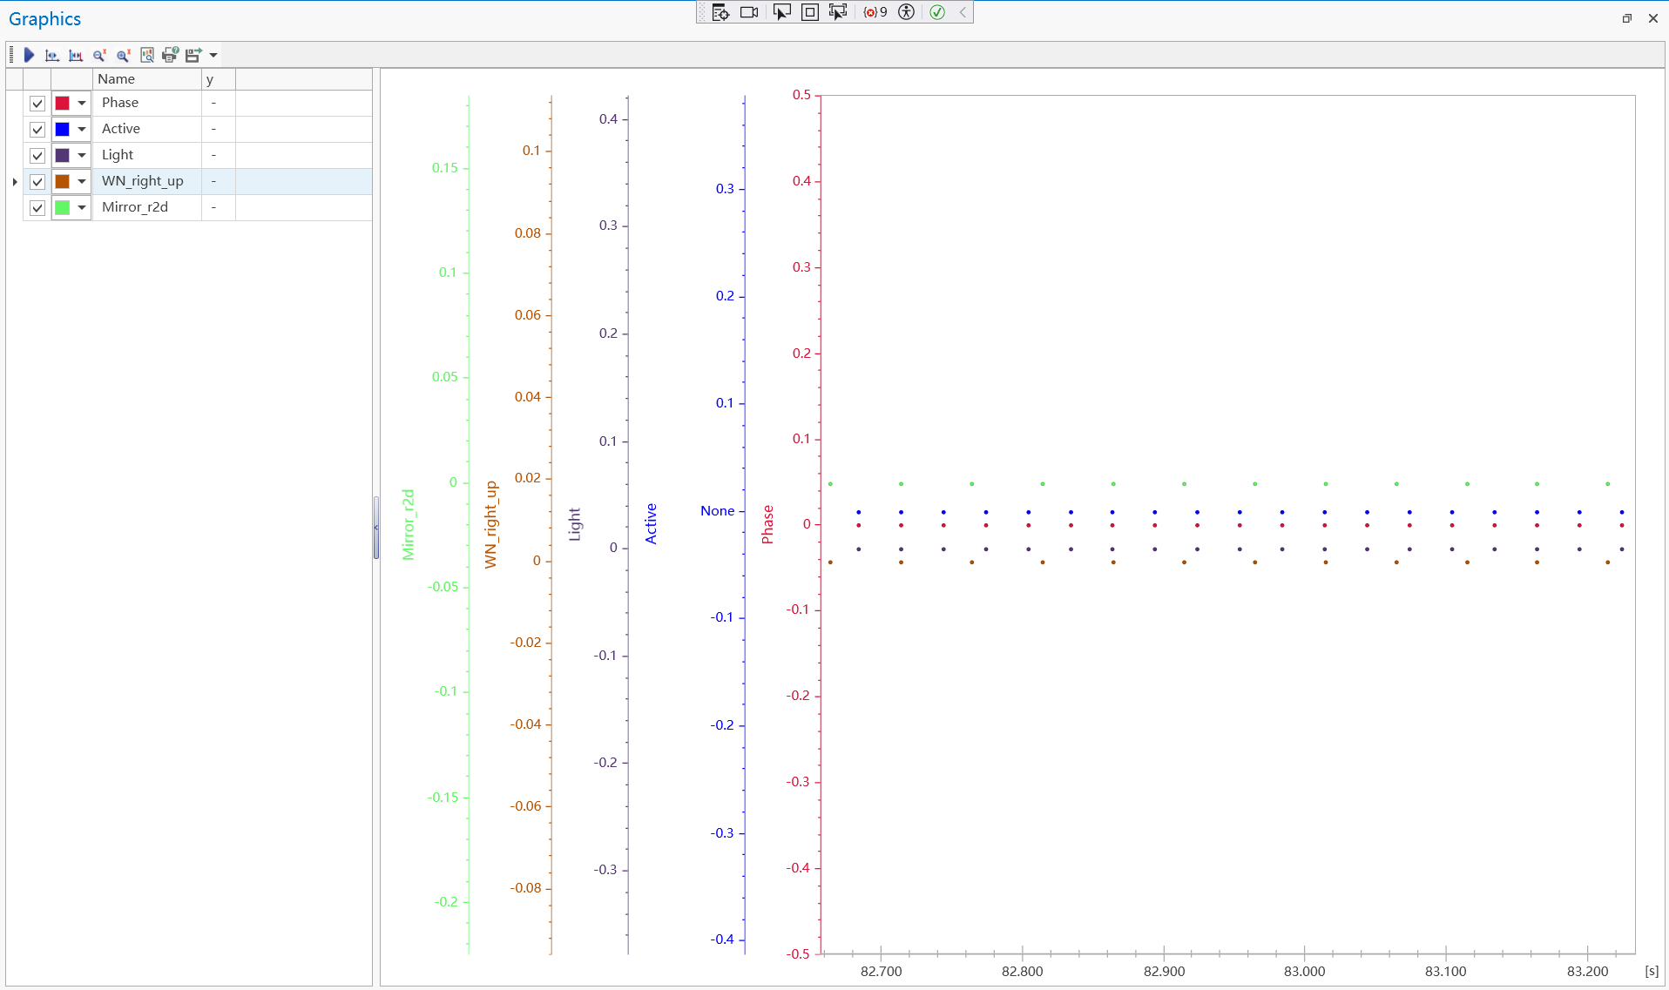The image size is (1669, 990).
Task: Click the green checkmark status icon
Action: point(937,12)
